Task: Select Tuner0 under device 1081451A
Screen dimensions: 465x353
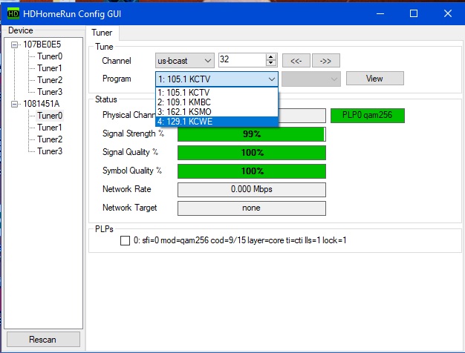Action: click(x=50, y=116)
